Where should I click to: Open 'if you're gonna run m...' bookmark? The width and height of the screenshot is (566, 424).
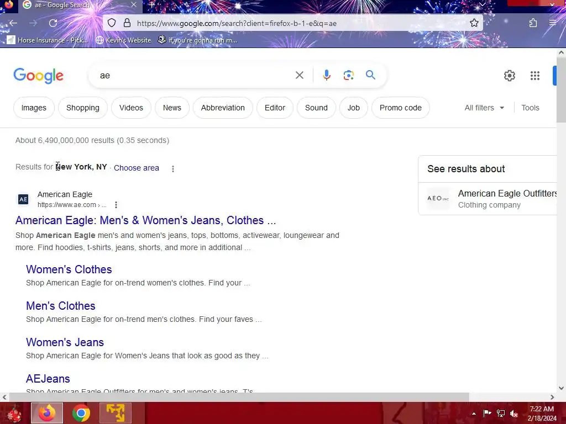197,40
